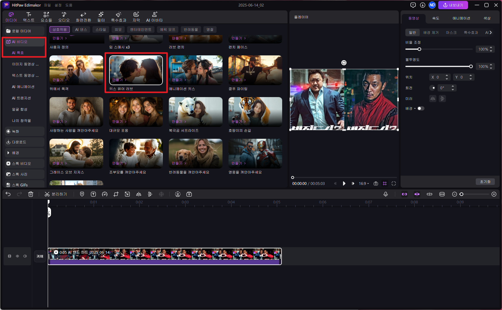The image size is (502, 310).
Task: Select the 배경 제거 sub-tab
Action: pyautogui.click(x=431, y=32)
